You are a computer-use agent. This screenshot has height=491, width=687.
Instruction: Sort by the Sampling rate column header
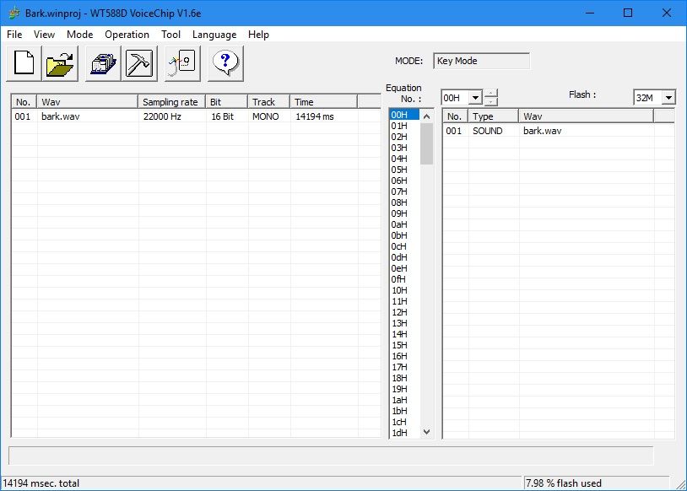(171, 102)
